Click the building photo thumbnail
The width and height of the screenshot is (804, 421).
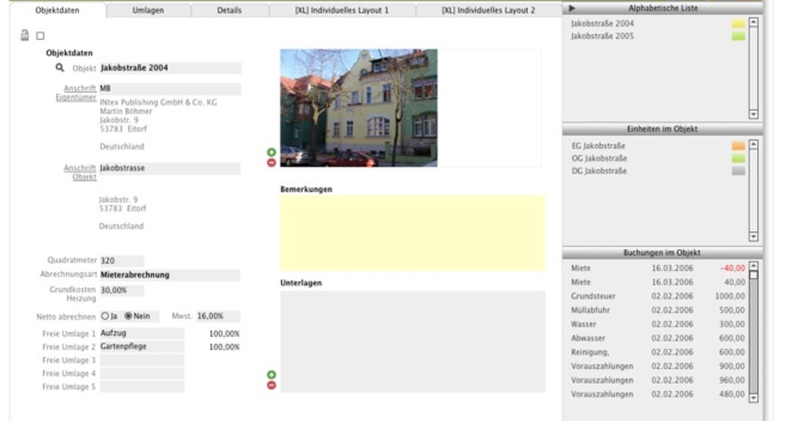(x=360, y=107)
